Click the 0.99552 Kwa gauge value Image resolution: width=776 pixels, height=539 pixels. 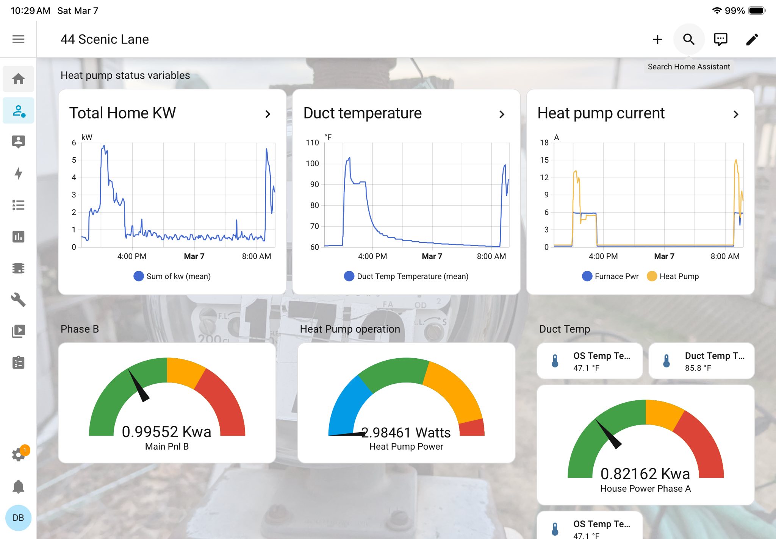tap(167, 432)
